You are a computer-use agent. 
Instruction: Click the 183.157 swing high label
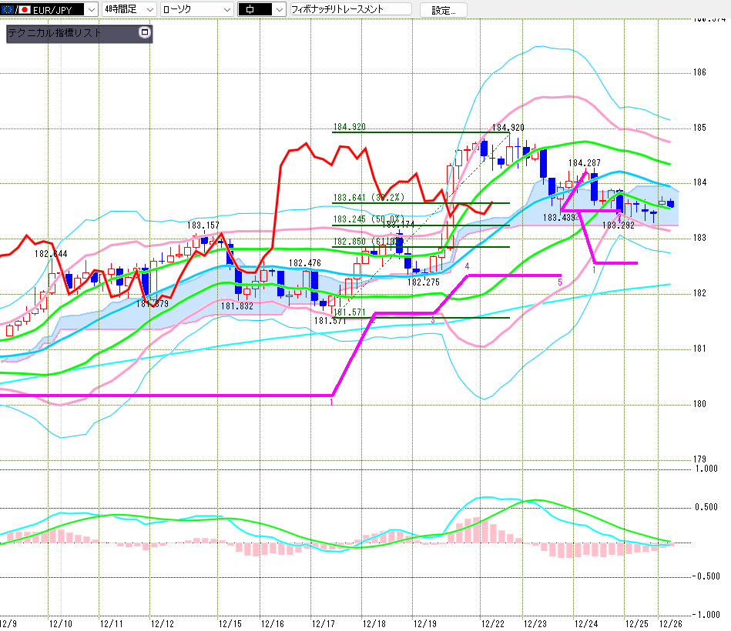[x=203, y=225]
